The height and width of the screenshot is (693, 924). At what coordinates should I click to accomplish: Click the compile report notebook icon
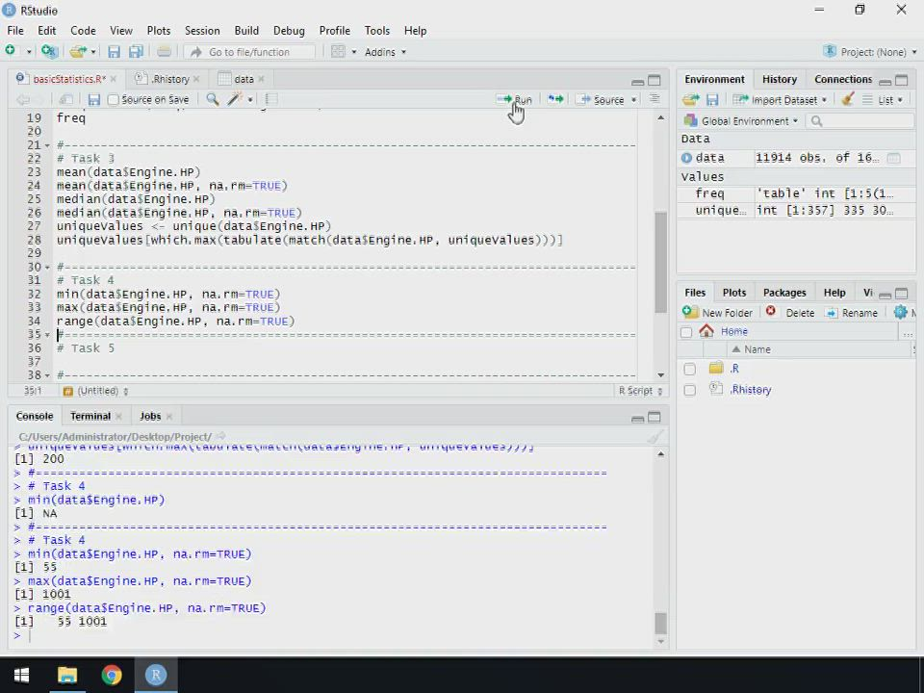tap(271, 99)
